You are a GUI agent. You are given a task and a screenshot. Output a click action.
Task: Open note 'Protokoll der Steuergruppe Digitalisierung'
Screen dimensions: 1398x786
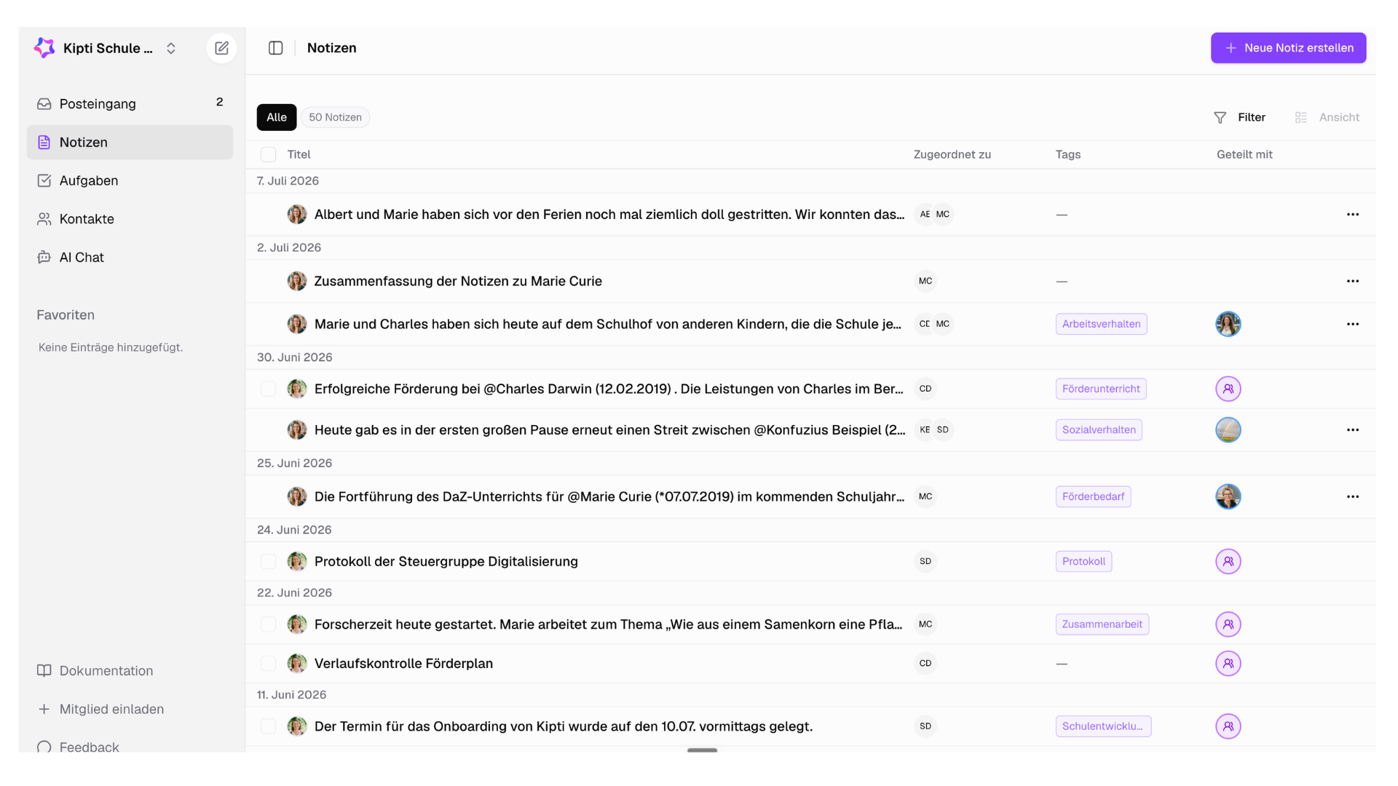[446, 562]
